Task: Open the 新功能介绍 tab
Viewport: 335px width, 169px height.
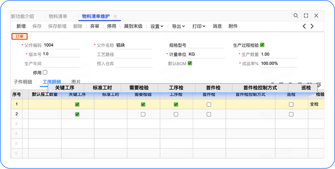Action: coord(22,16)
